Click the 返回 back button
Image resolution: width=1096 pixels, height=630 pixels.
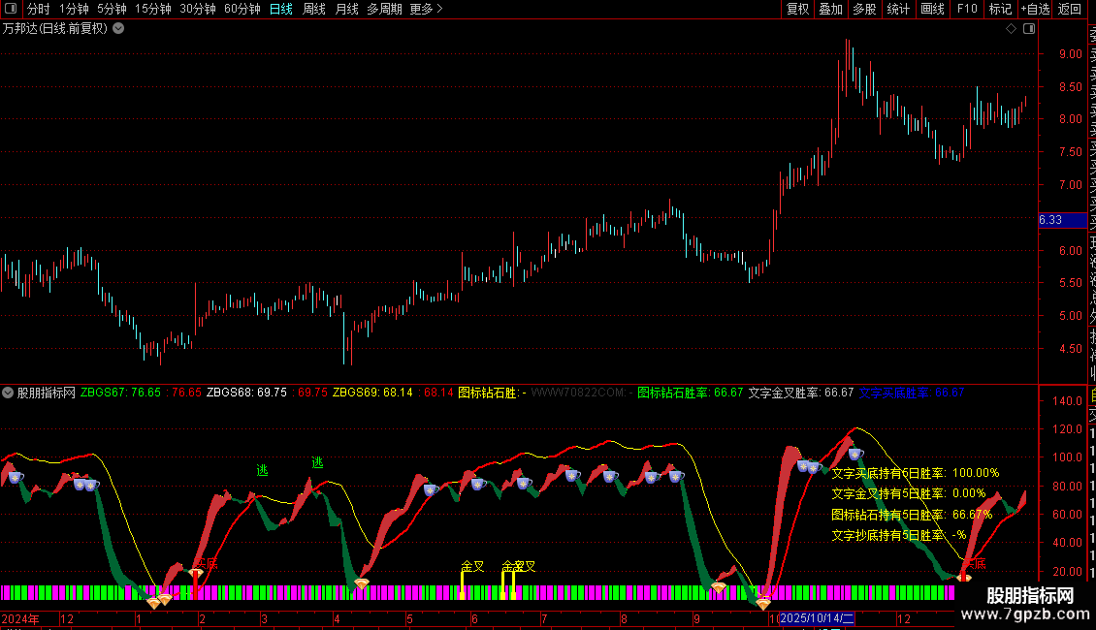[x=1070, y=9]
